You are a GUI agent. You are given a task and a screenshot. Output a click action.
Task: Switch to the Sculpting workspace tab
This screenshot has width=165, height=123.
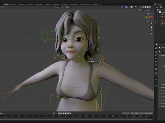(x=21, y=4)
